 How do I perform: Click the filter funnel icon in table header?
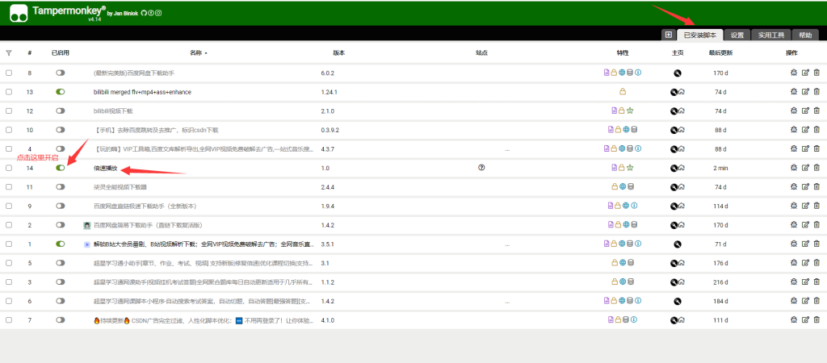pos(8,52)
